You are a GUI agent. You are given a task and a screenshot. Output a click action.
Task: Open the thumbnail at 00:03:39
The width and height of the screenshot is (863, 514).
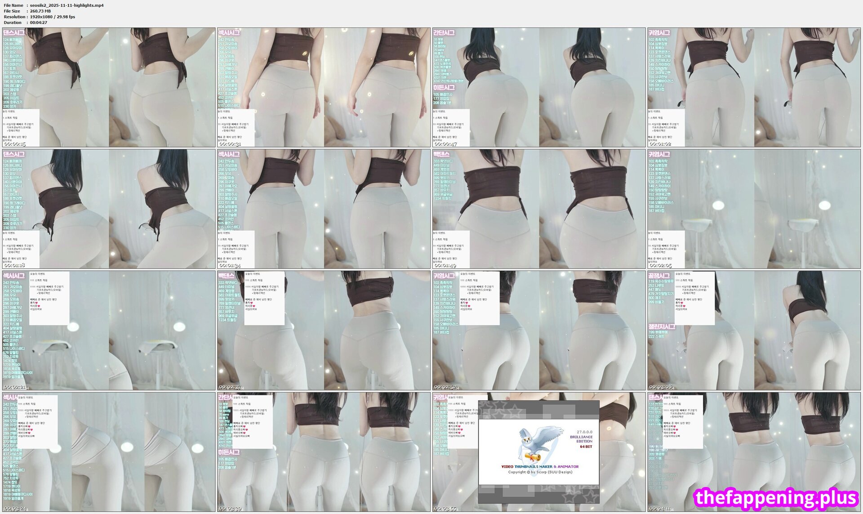tap(324, 452)
